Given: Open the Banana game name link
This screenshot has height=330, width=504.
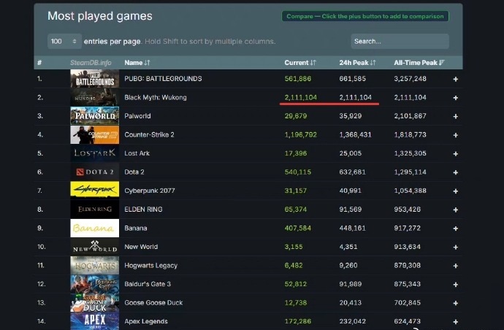Looking at the screenshot, I should coord(136,228).
